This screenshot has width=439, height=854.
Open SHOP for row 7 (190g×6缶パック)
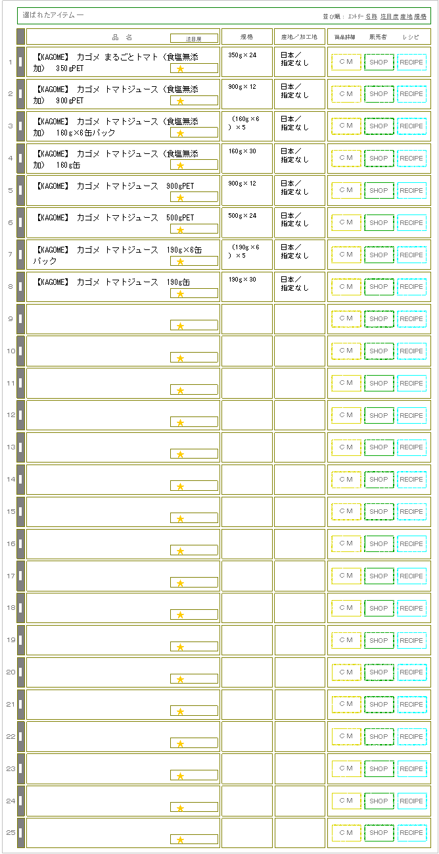[x=379, y=255]
